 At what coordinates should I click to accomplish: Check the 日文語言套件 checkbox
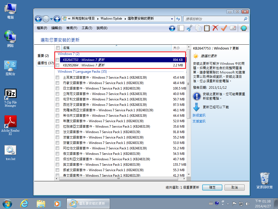tap(58, 88)
